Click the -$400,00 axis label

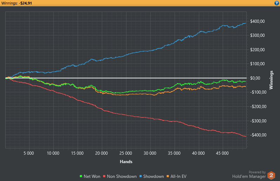tap(258, 135)
